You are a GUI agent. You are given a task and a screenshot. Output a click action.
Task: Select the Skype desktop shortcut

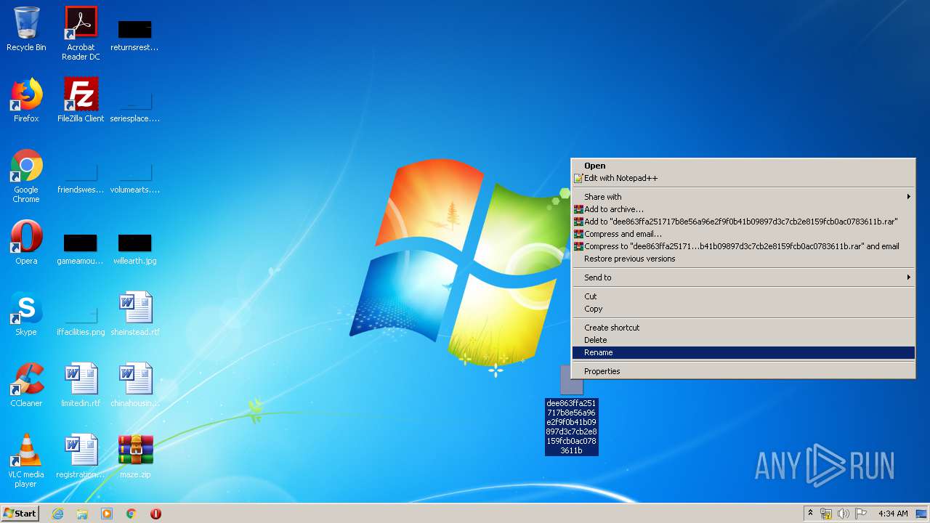tap(26, 314)
